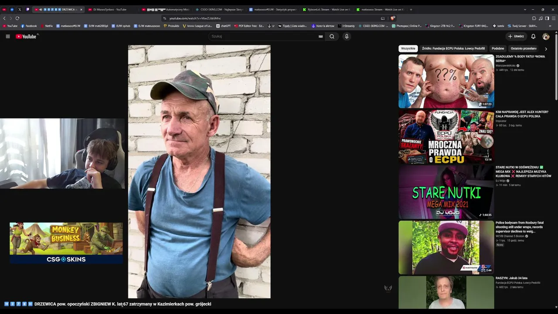This screenshot has width=558, height=314.
Task: Open the chatGPT bookmark
Action: [x=223, y=26]
